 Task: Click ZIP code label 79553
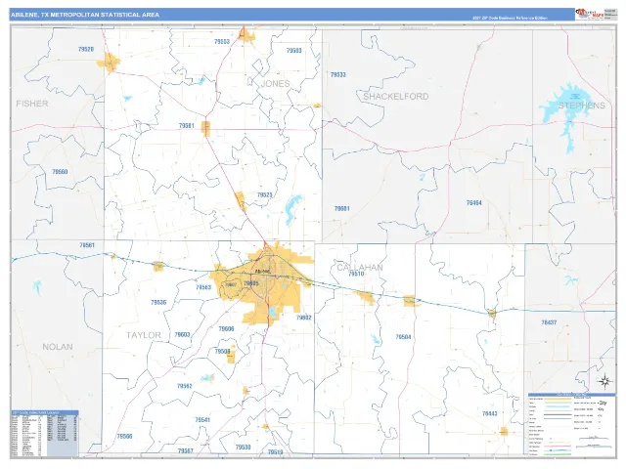[222, 41]
